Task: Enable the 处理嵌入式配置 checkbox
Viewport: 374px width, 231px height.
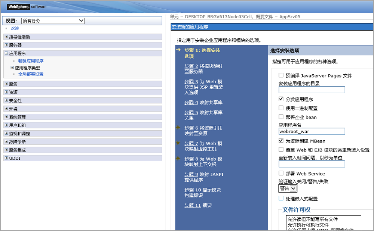Action: coord(281,198)
